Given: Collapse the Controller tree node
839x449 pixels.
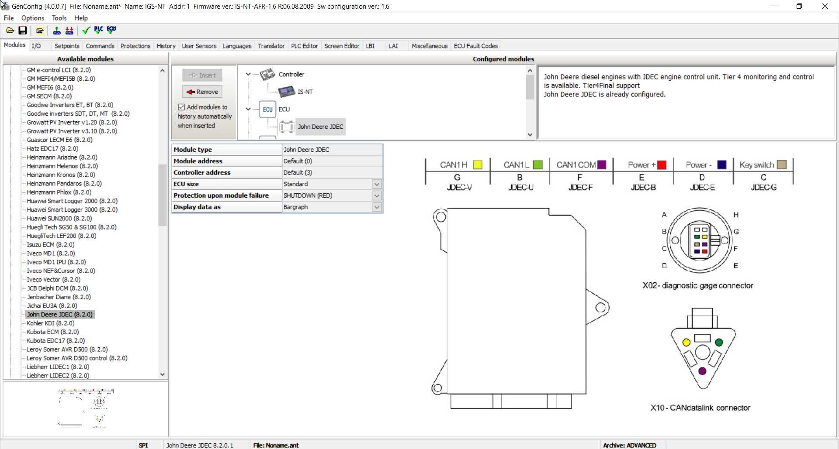Looking at the screenshot, I should [248, 74].
